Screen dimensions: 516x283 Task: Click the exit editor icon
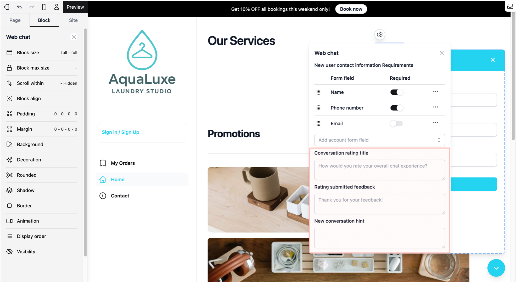pyautogui.click(x=7, y=7)
